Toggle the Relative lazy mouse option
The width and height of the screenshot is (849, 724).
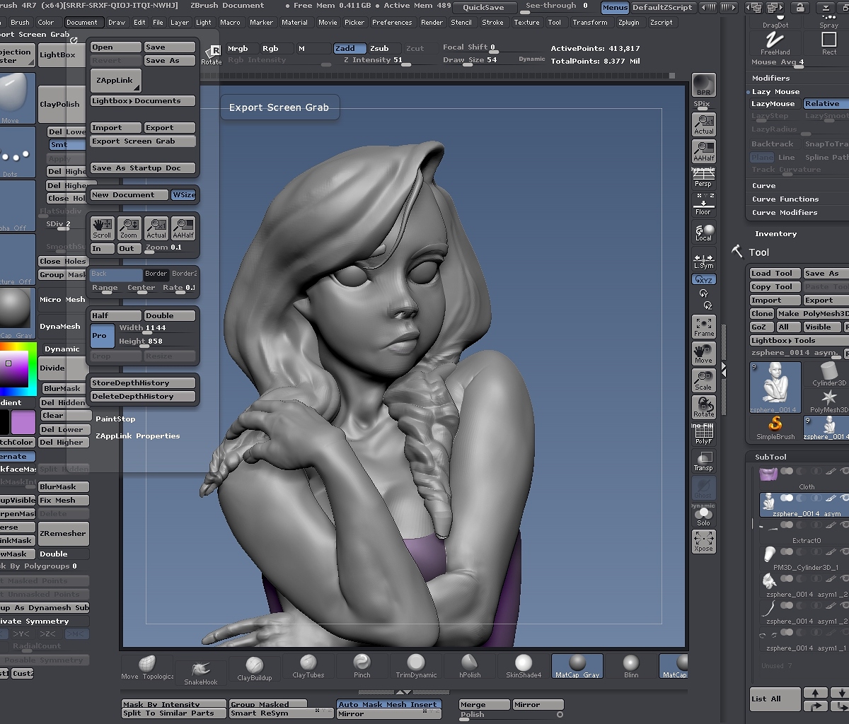point(826,104)
